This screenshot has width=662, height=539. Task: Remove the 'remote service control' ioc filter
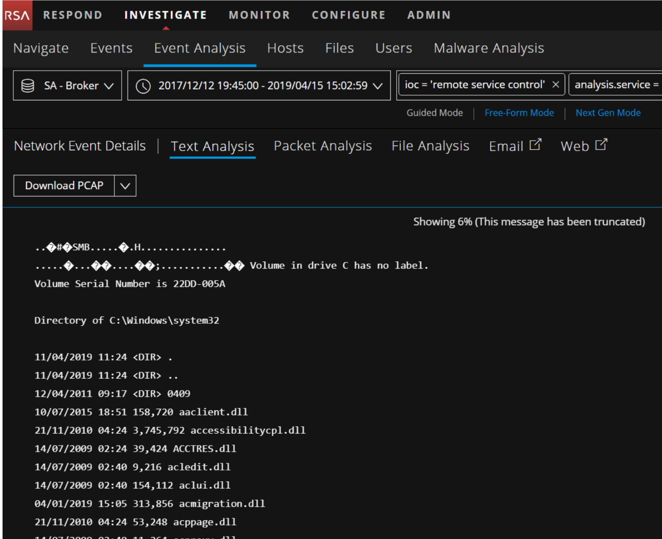[556, 85]
